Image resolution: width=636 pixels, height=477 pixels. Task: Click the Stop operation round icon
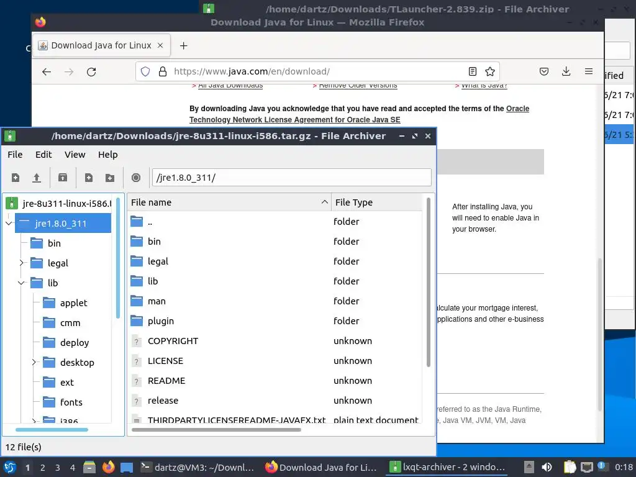(136, 178)
